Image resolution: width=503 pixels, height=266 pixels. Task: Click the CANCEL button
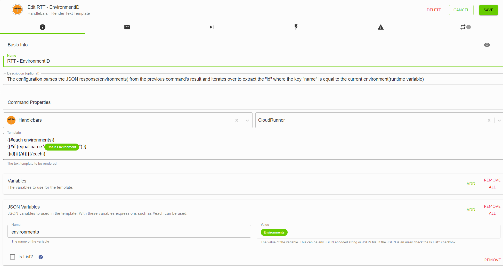[x=461, y=10]
